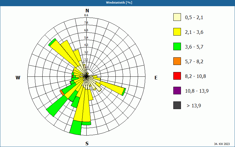
Task: Click the '34. KW 2023' week label
Action: pos(222,144)
